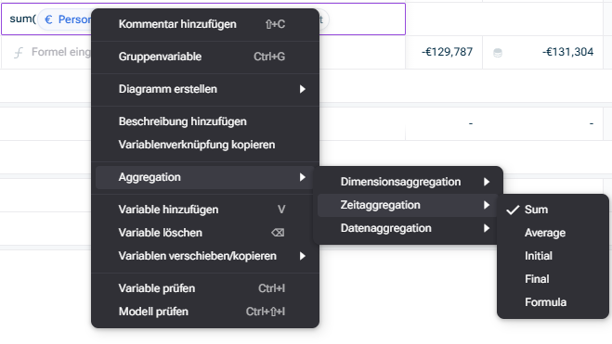Click arrow next to 'Dimensionsaggregation'

[487, 182]
